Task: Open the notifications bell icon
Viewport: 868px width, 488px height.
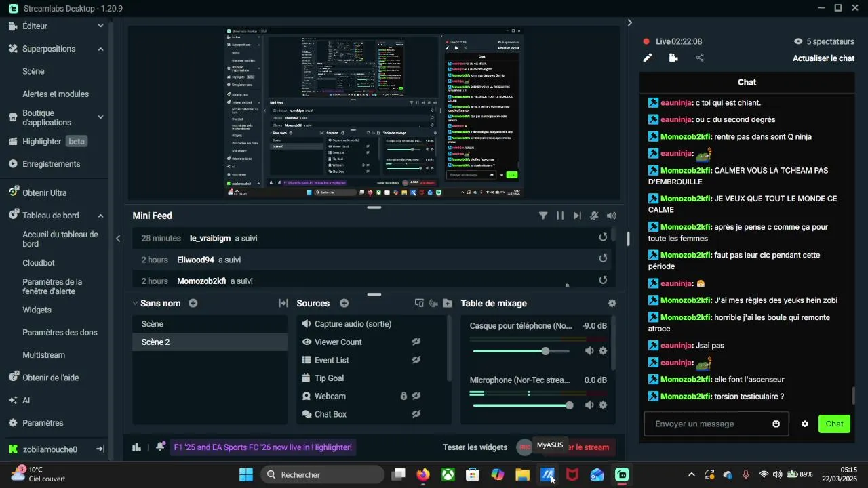Action: coord(160,447)
